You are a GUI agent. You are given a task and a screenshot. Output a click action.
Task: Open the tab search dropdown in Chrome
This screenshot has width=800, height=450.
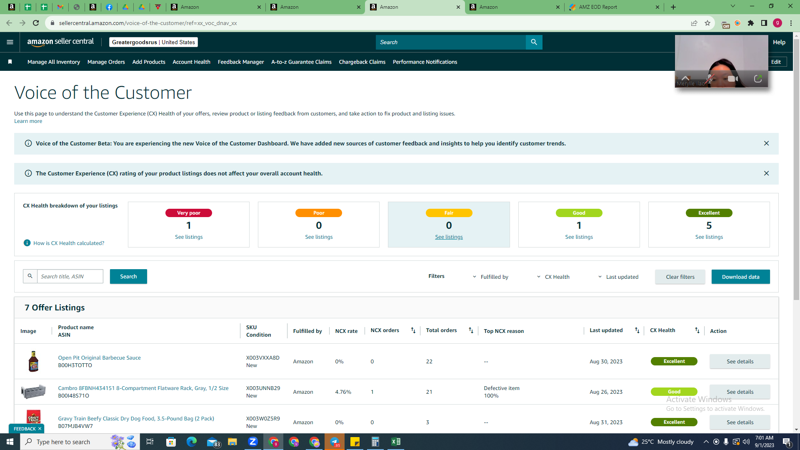(x=733, y=6)
